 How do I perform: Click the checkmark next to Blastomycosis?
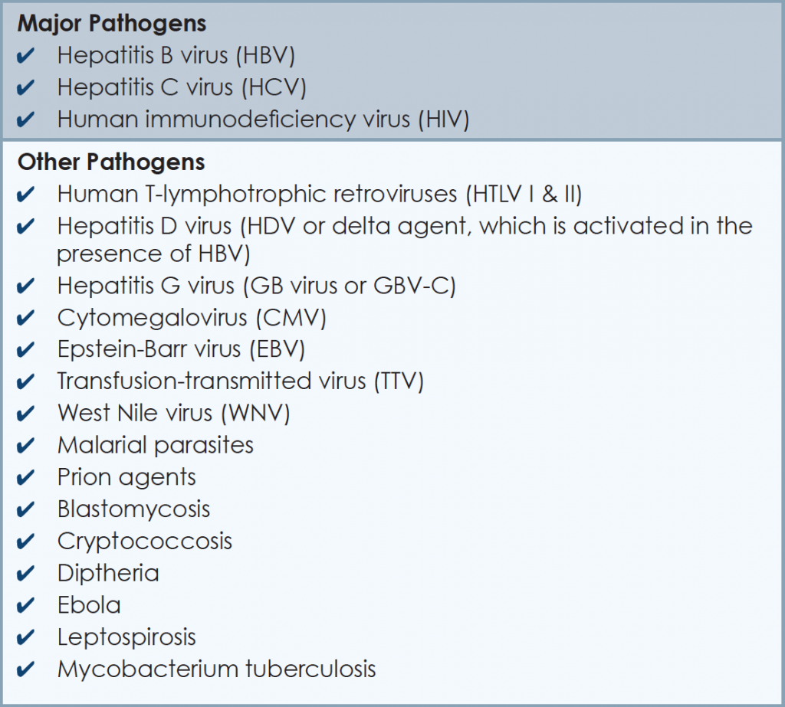pos(25,510)
